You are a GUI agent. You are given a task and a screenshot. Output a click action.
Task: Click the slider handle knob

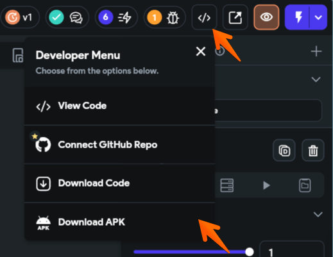pyautogui.click(x=250, y=252)
